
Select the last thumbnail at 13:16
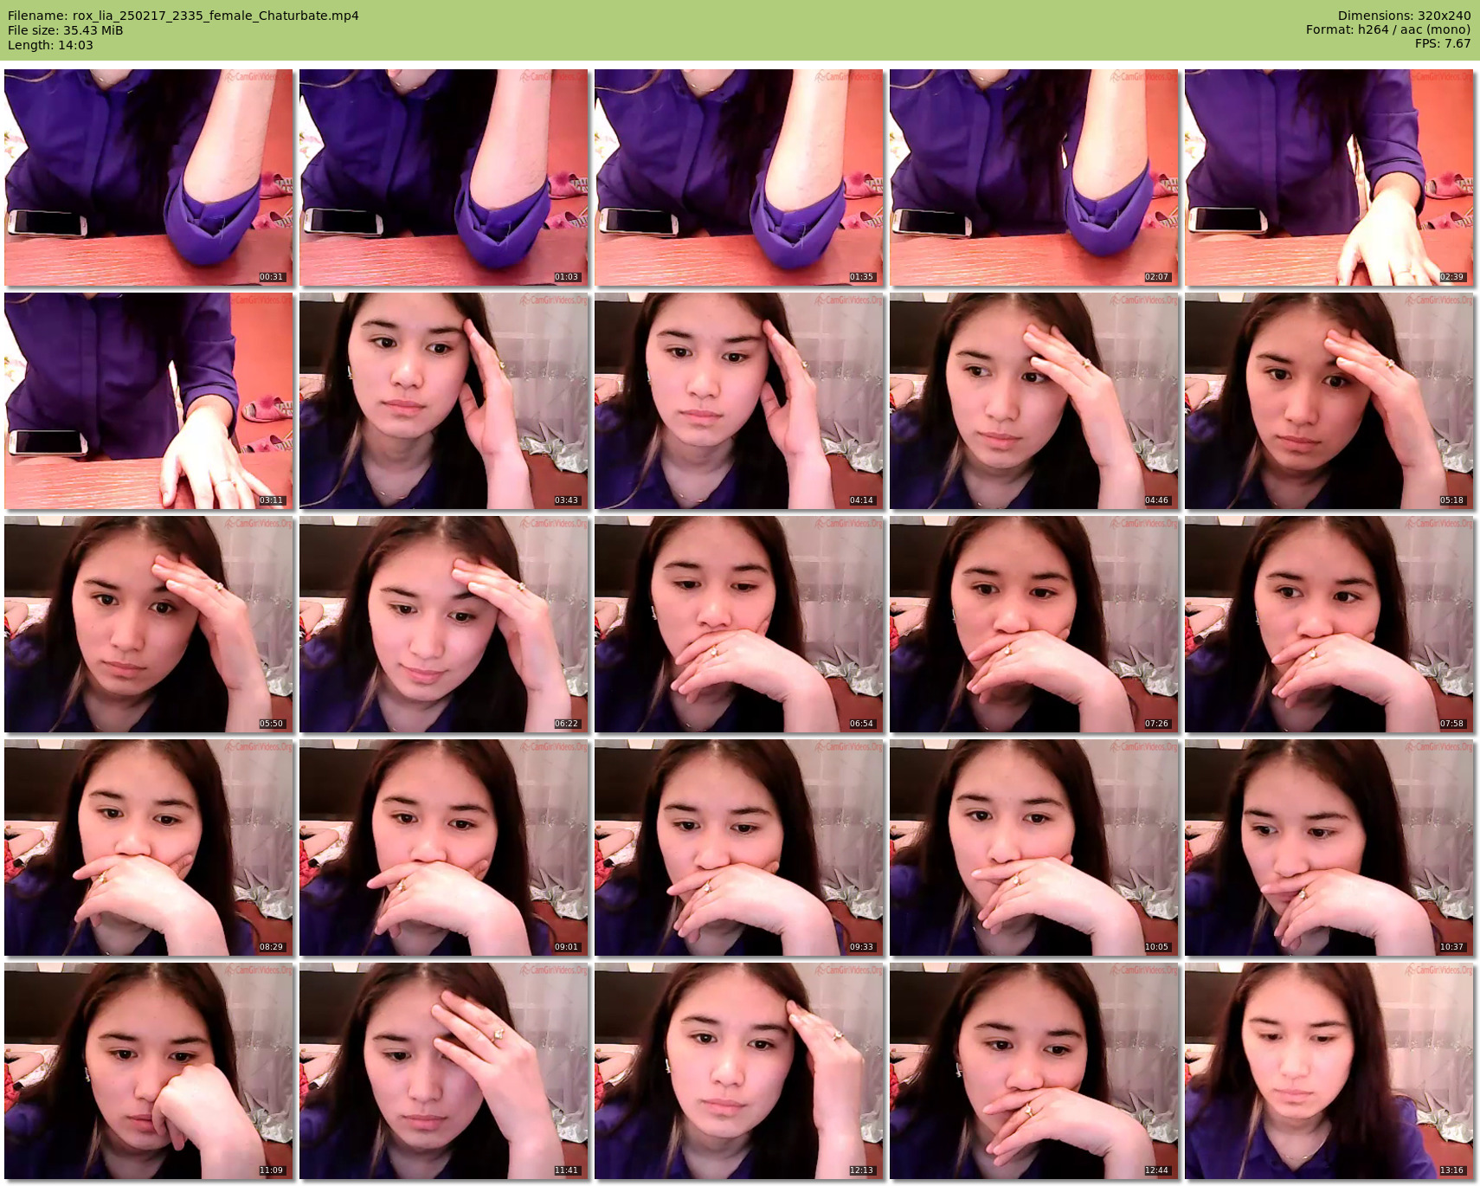(1329, 1071)
